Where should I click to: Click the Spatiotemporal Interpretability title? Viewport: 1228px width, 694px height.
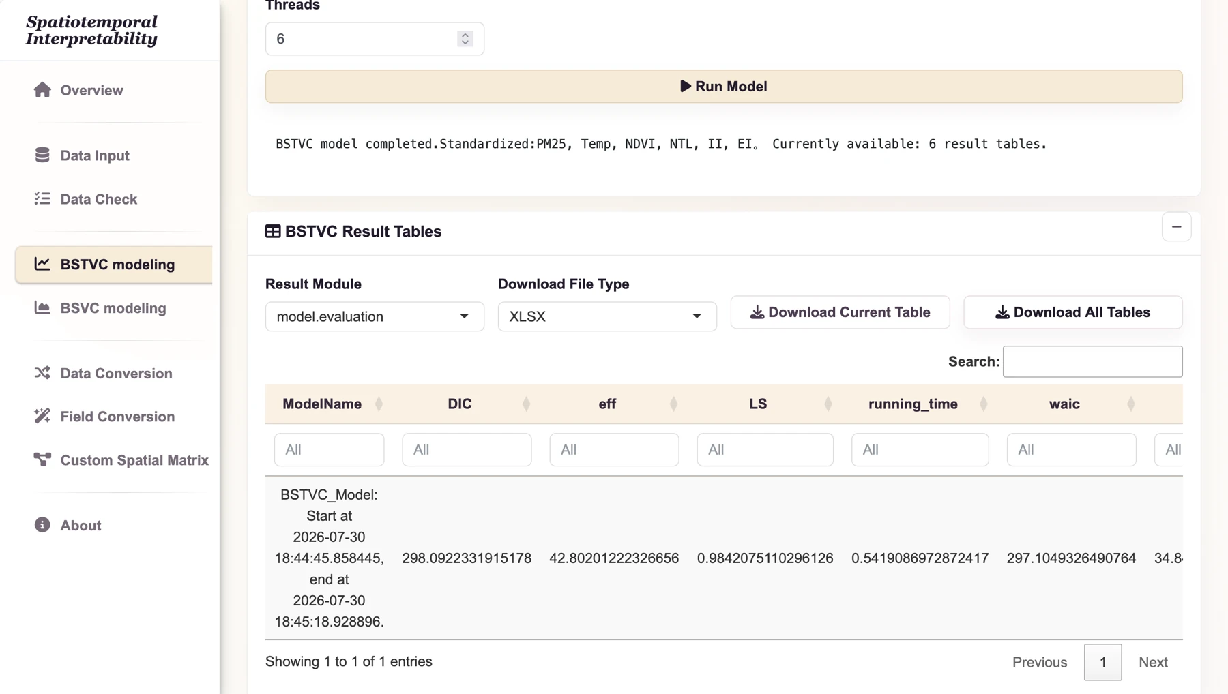coord(91,31)
